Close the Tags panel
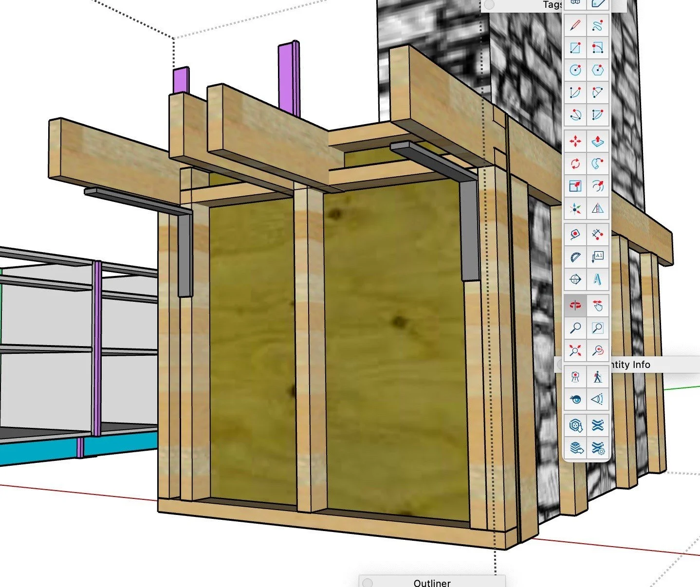Image resolution: width=700 pixels, height=587 pixels. (x=489, y=5)
